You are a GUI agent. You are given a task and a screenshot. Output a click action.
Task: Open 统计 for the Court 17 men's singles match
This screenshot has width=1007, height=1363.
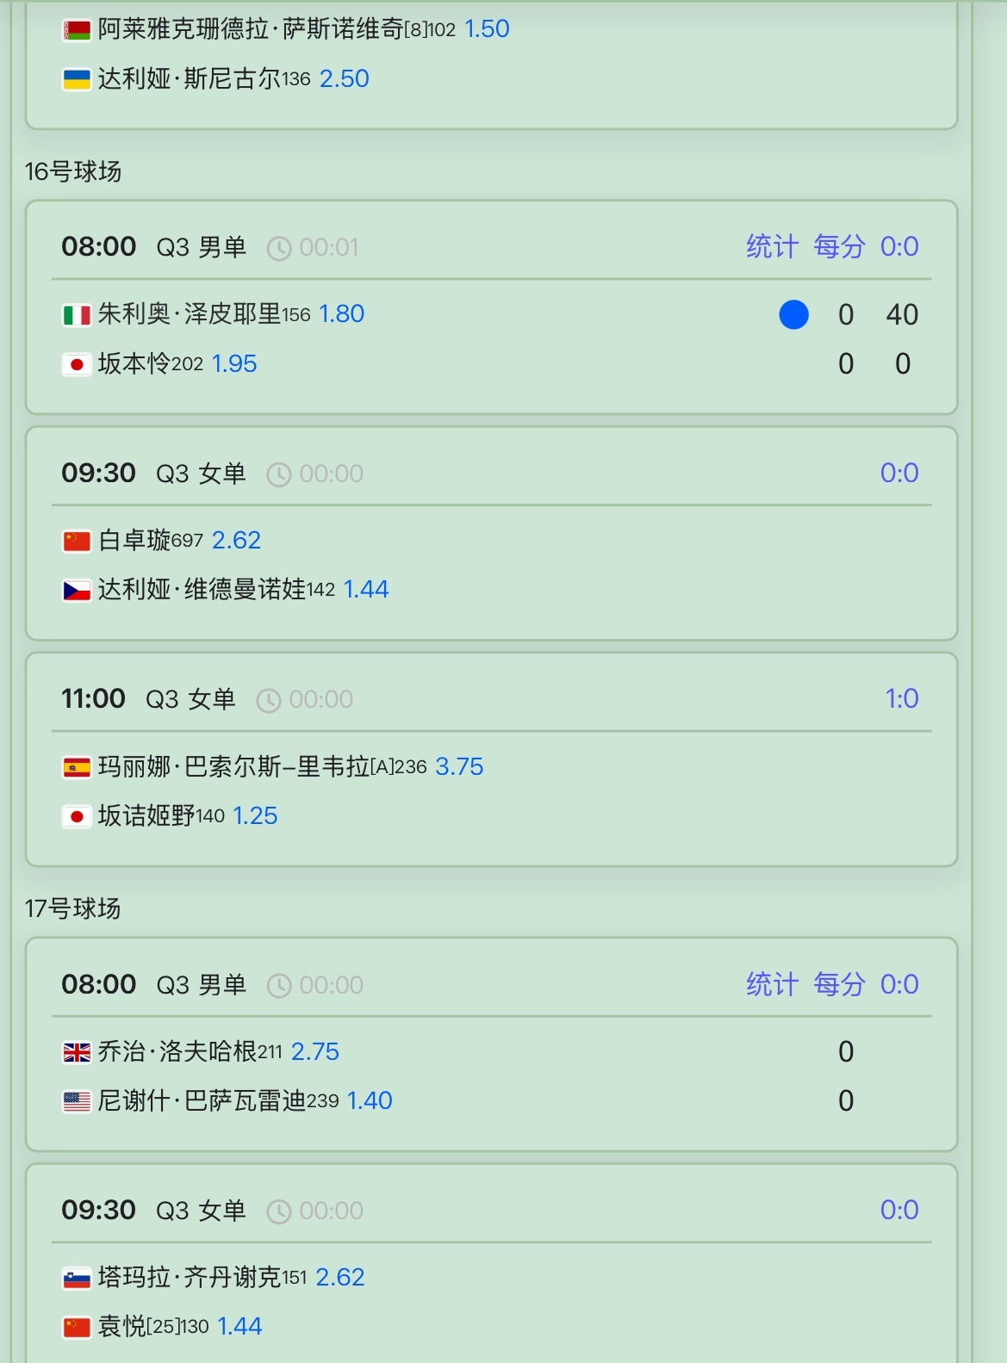click(x=772, y=984)
